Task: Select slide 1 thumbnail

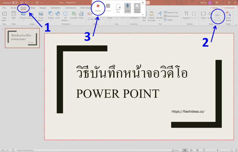Action: [22, 38]
